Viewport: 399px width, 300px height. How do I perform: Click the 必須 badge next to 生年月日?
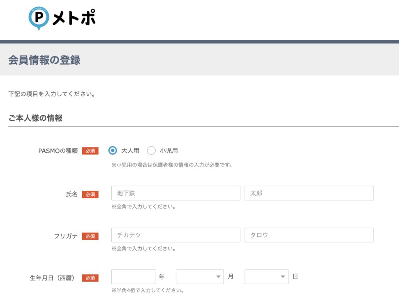click(x=90, y=278)
